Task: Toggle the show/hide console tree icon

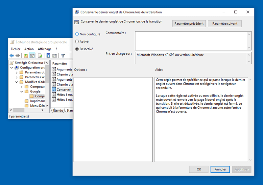Action: pos(32,56)
